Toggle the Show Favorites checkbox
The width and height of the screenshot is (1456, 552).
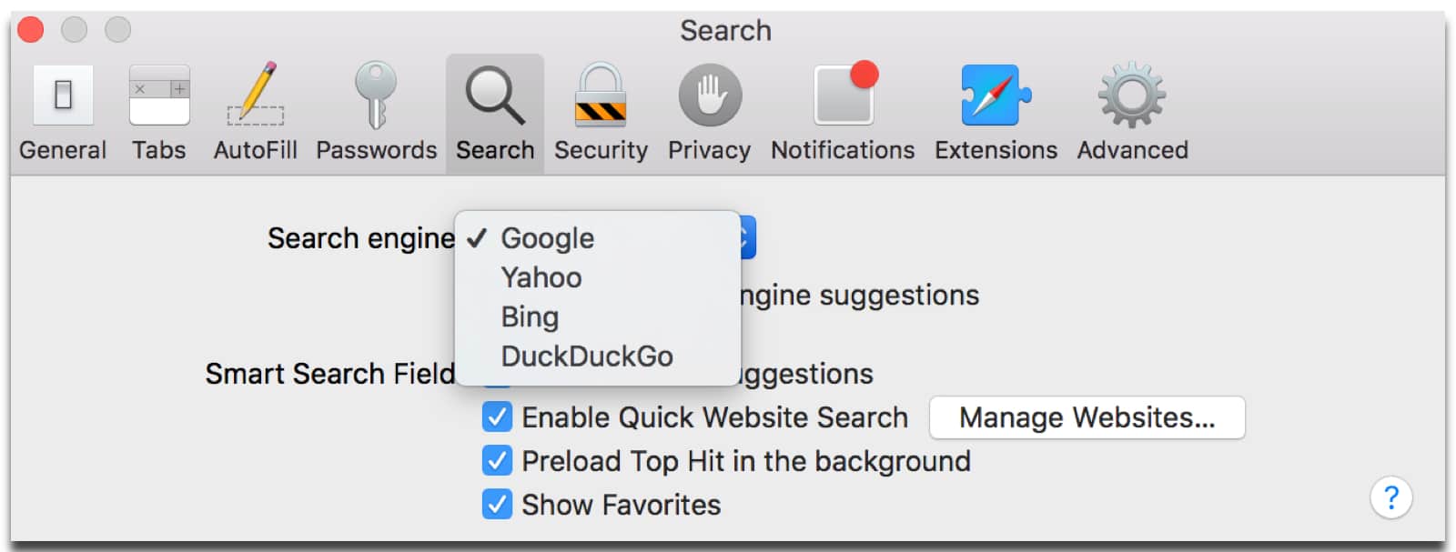click(x=497, y=504)
